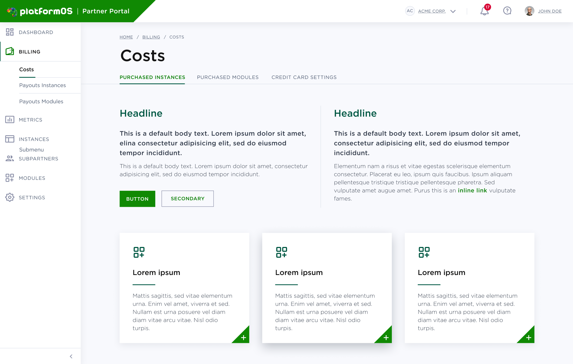This screenshot has height=364, width=573.
Task: Click the help question mark icon
Action: pyautogui.click(x=507, y=11)
